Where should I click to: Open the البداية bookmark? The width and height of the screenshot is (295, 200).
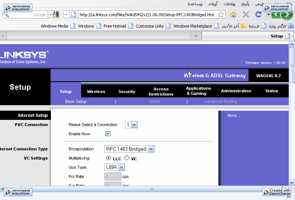pos(257,26)
